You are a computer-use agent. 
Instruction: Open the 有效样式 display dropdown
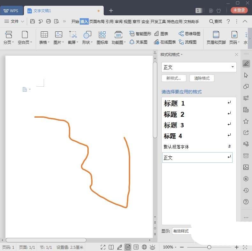[182, 231]
